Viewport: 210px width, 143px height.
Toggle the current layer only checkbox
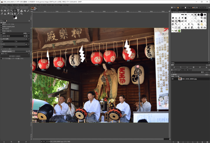[1, 24]
